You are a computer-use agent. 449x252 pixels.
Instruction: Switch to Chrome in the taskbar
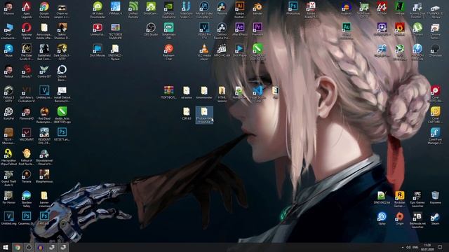[17, 247]
